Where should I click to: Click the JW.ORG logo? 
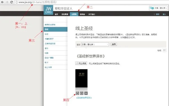48,10
